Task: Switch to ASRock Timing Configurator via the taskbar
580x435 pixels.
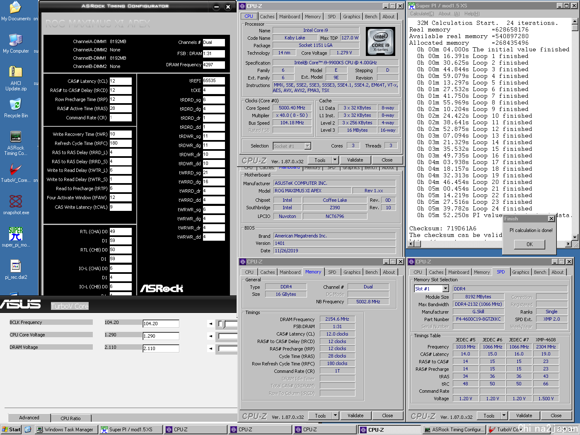Action: [454, 430]
